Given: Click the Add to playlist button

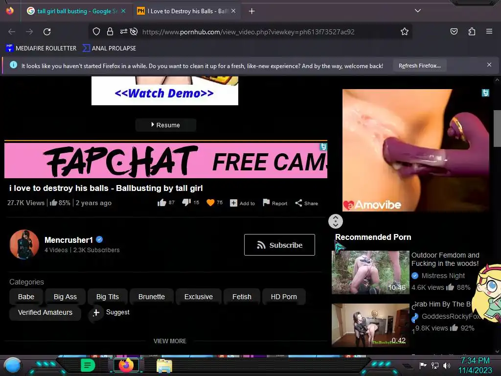Looking at the screenshot, I should pos(243,203).
